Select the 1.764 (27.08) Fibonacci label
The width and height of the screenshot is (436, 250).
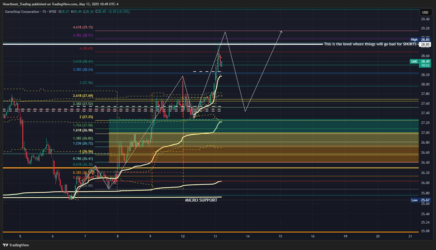83,125
